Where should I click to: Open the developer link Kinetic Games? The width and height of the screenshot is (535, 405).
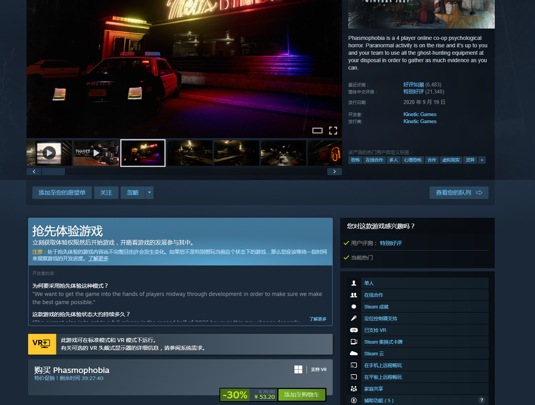[420, 114]
